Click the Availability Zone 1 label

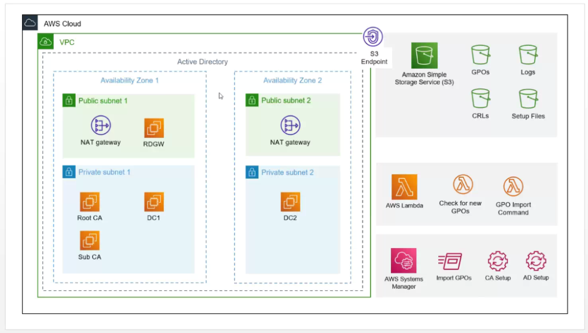pyautogui.click(x=130, y=80)
